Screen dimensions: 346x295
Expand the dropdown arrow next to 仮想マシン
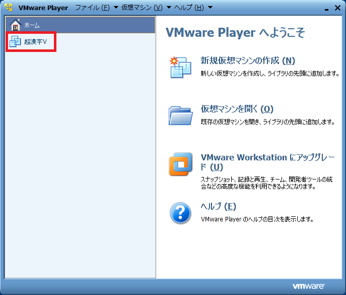coord(169,8)
